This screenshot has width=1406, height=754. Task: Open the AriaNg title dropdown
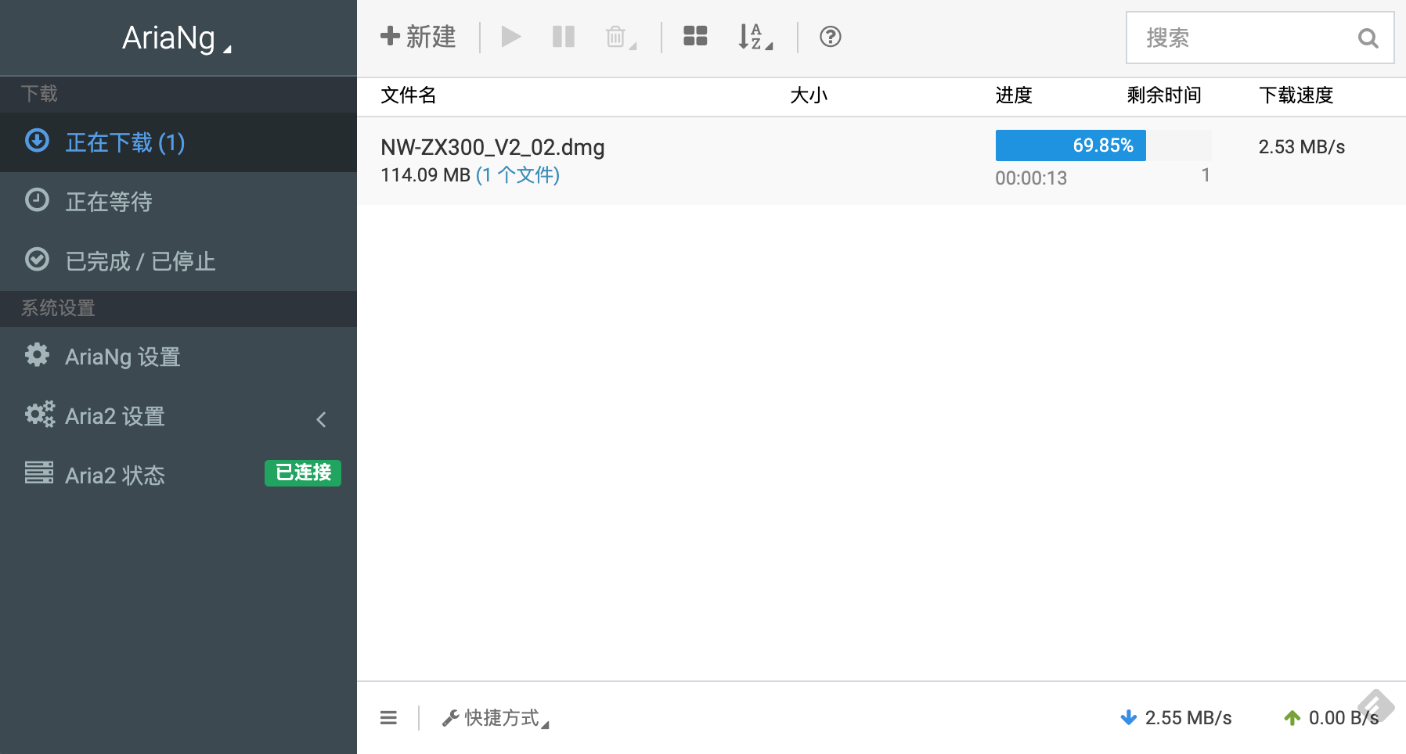(177, 38)
